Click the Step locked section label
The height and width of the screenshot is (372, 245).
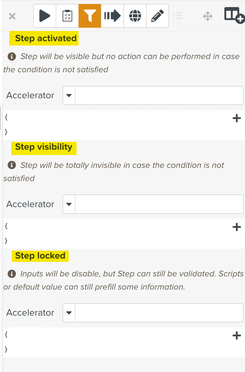pos(40,256)
